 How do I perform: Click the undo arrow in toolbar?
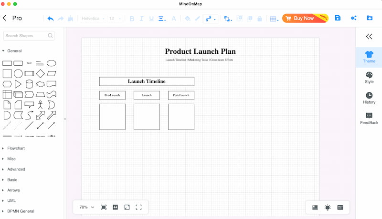point(51,19)
